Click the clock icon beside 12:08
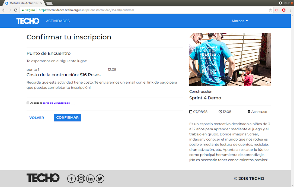294x187 pixels. click(220, 112)
